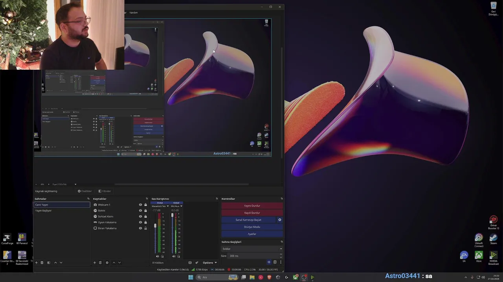Remove selected source with trash icon
This screenshot has width=503, height=282.
point(100,262)
